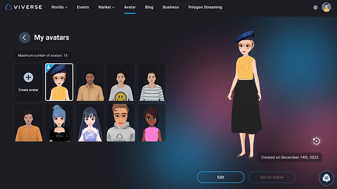The height and width of the screenshot is (189, 337).
Task: Select the blue-haired anime avatar
Action: point(59,123)
